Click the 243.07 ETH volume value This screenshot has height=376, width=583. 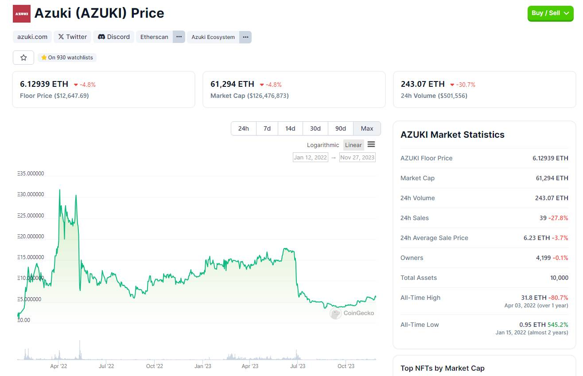(423, 84)
